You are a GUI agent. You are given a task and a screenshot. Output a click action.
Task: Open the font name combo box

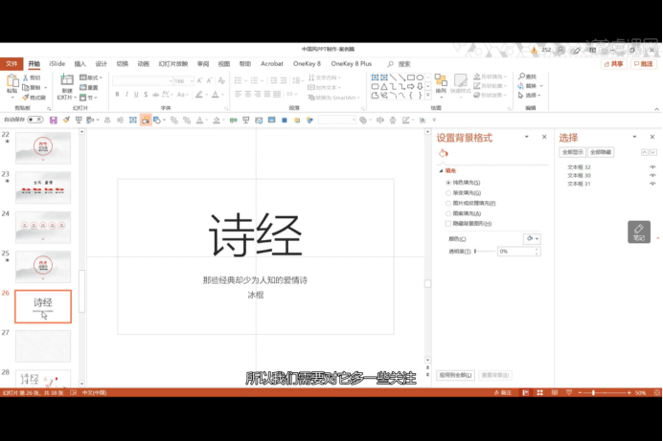coord(143,80)
